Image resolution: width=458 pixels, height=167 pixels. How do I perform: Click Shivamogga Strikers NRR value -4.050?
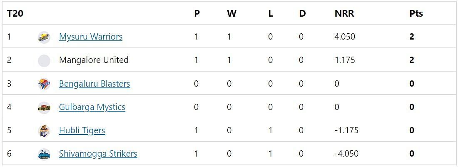346,154
